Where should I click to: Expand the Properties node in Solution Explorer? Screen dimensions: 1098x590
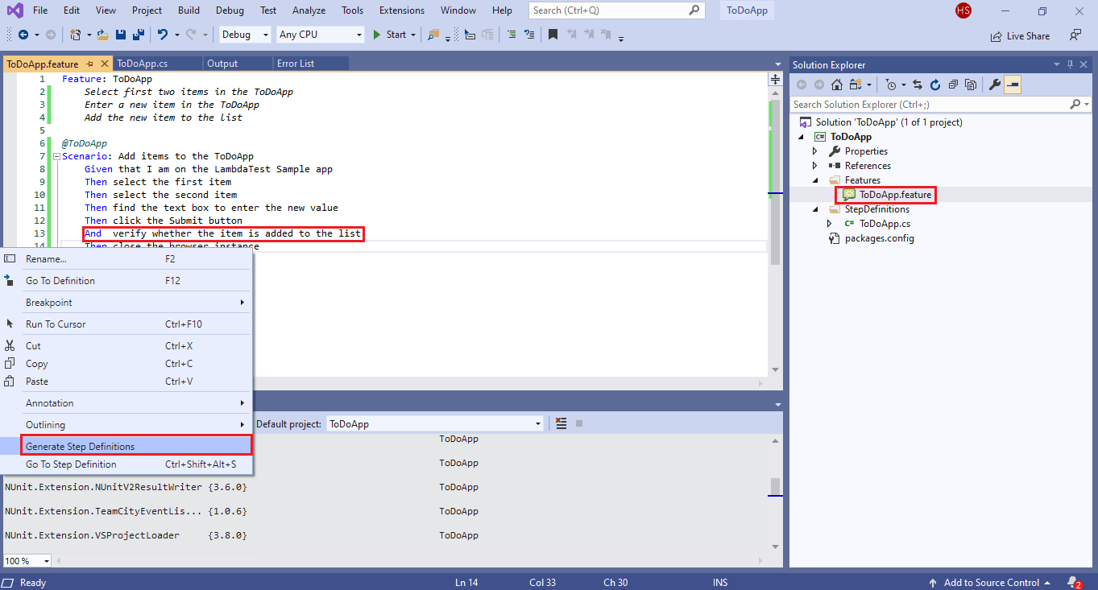(x=814, y=151)
